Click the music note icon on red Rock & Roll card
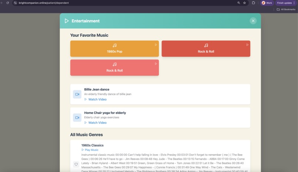 [206, 45]
